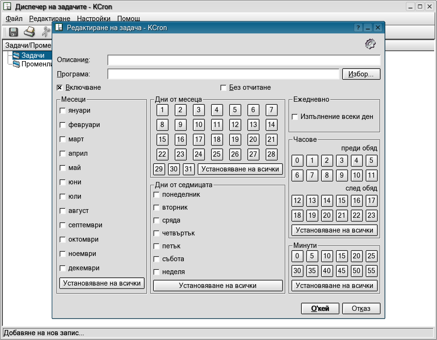Click the print icon in the toolbar
Viewport: 437px width, 340px height.
[x=30, y=32]
